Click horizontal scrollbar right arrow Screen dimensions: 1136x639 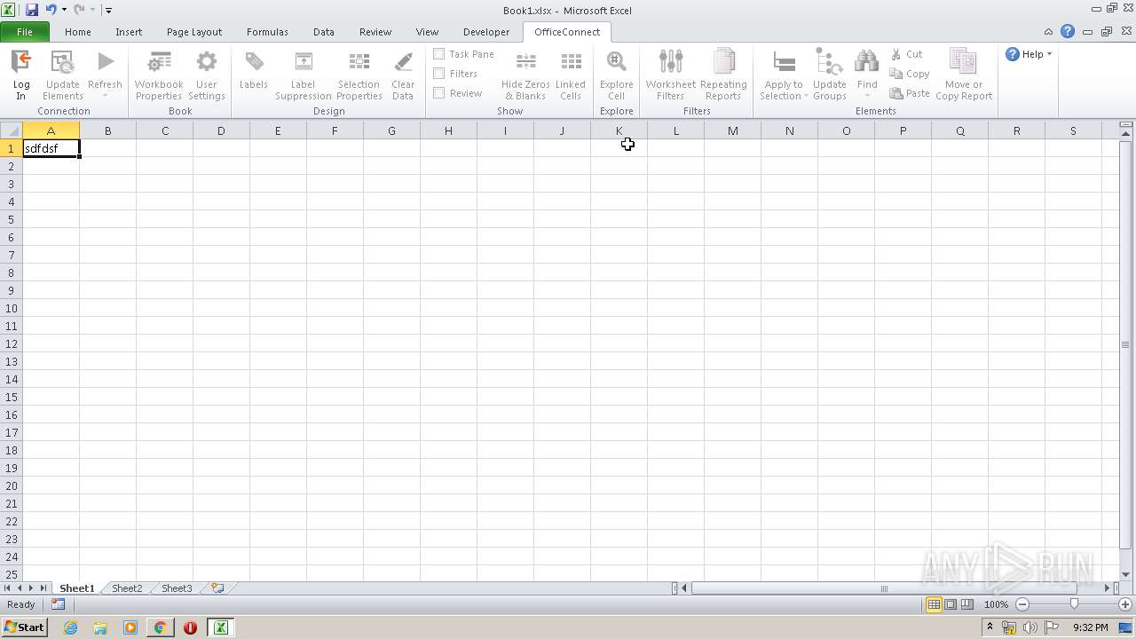pos(1107,588)
